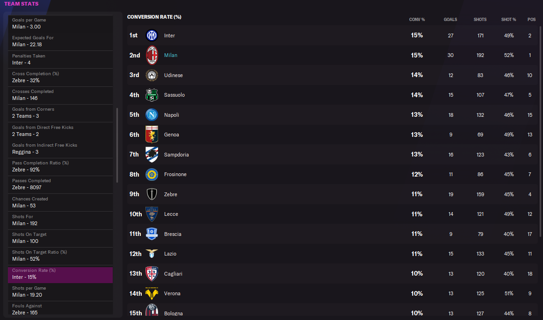Select the Lazio eagle logo
This screenshot has height=320, width=543.
tap(152, 254)
